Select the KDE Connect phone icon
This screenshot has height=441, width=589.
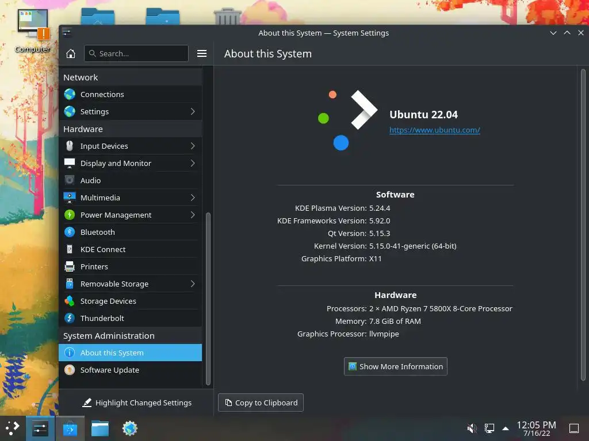pos(70,249)
